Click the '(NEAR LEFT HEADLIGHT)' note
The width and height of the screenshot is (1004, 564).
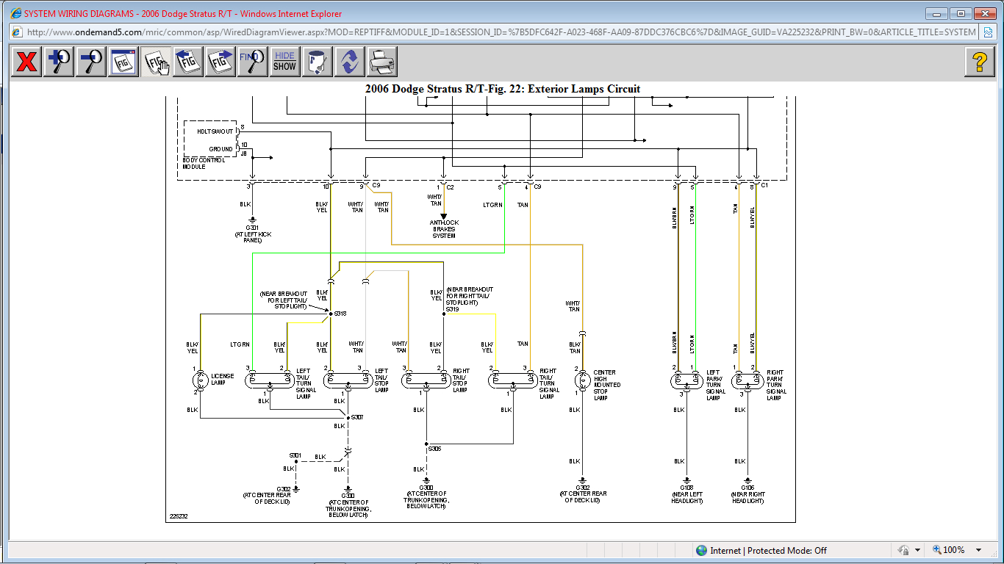click(x=687, y=497)
